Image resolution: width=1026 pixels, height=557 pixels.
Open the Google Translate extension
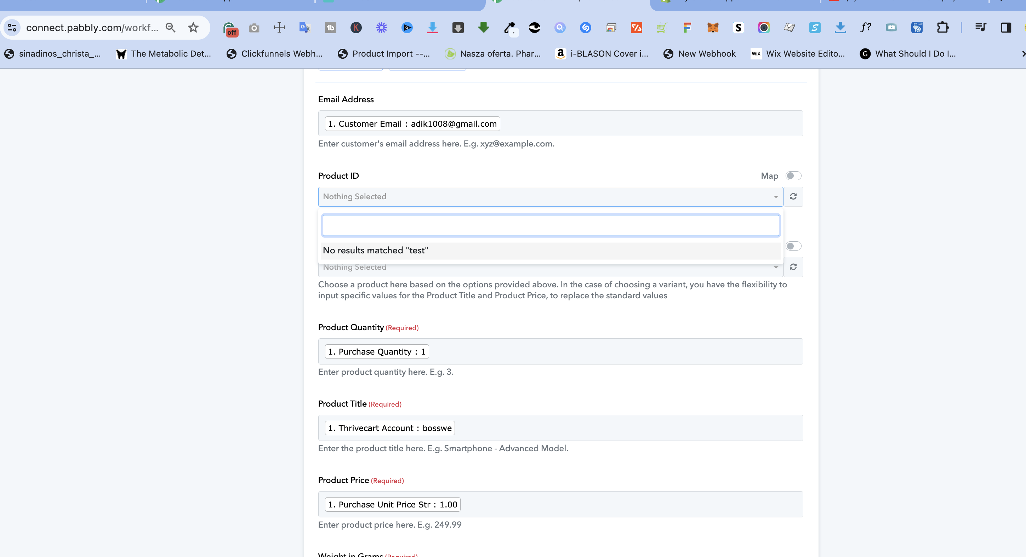tap(305, 28)
